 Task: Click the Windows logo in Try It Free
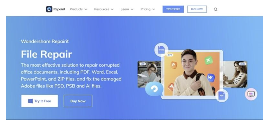coord(30,101)
